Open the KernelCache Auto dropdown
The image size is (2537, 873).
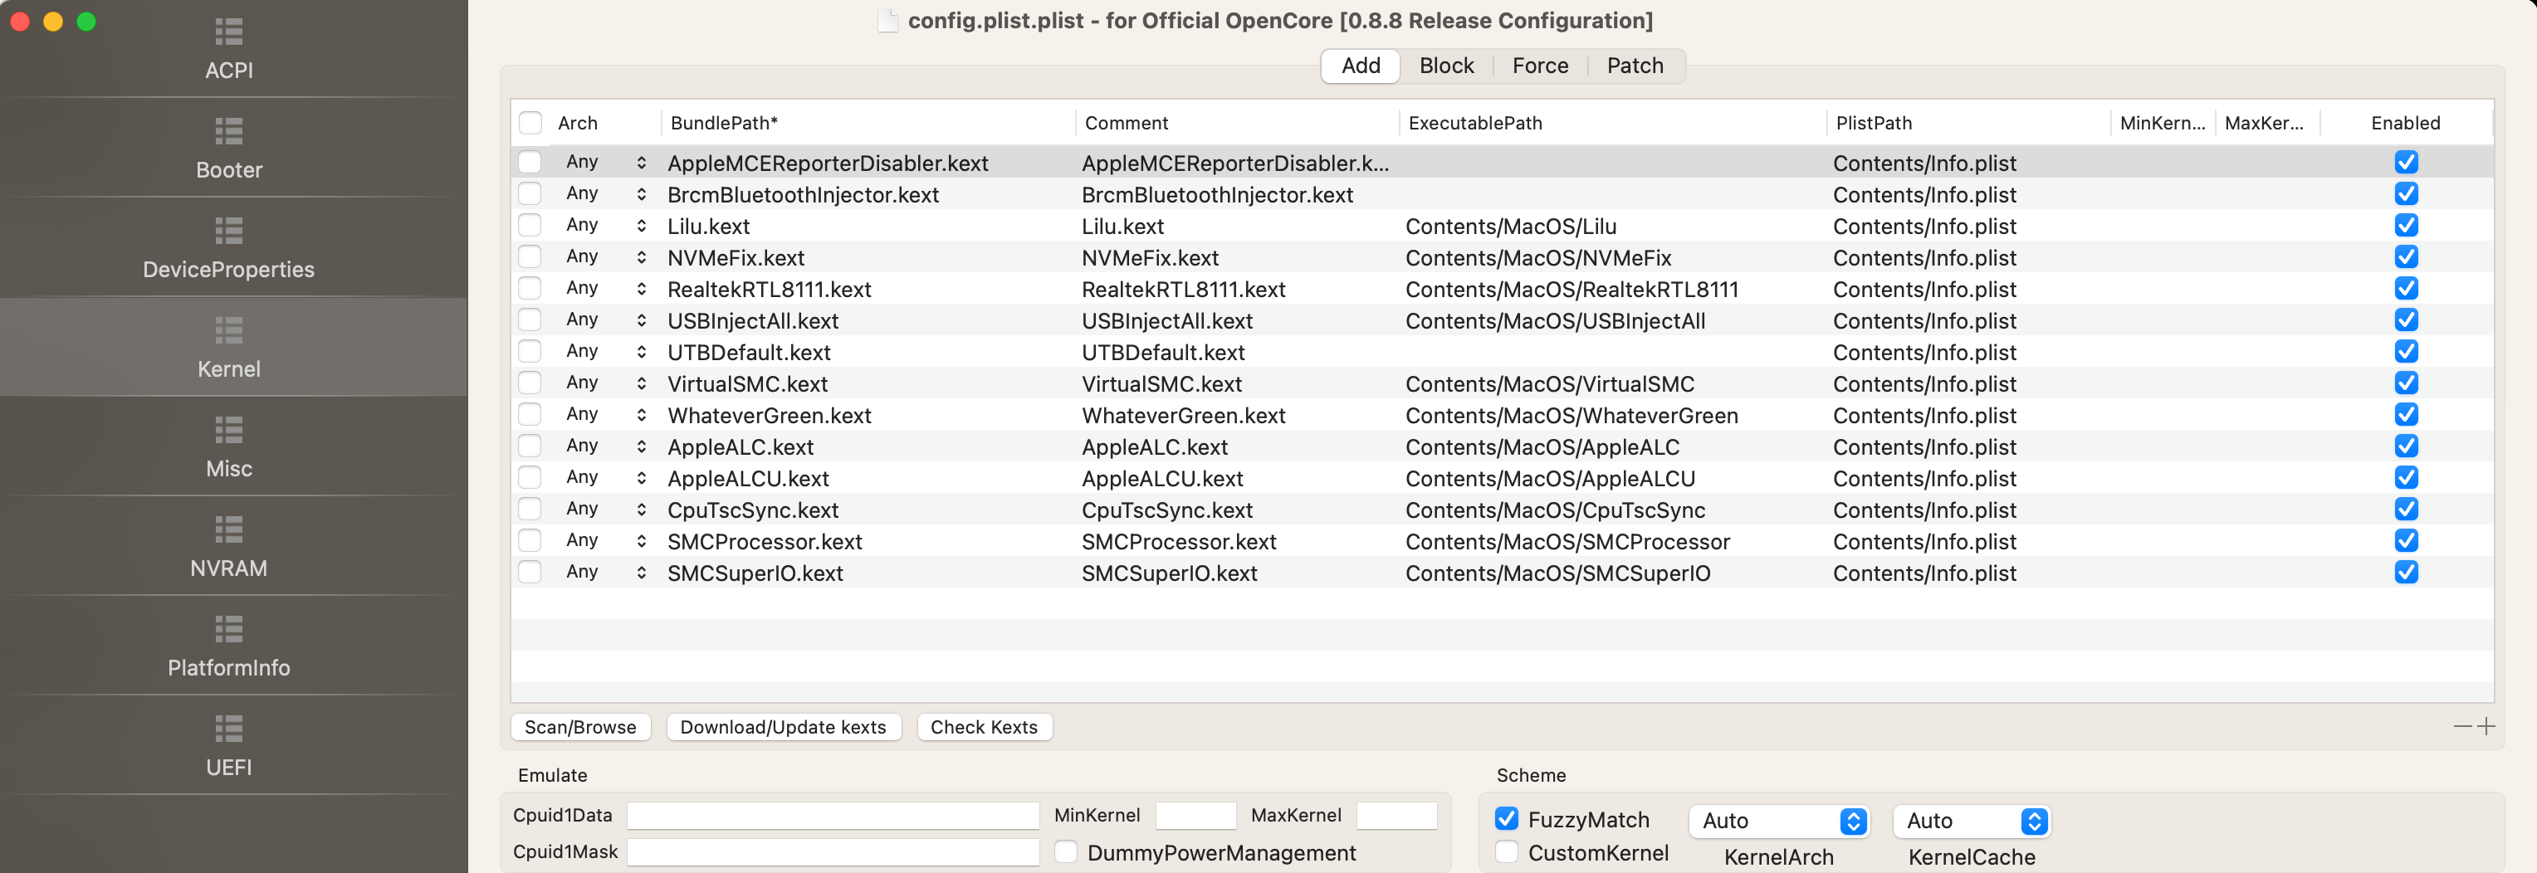click(x=1972, y=821)
